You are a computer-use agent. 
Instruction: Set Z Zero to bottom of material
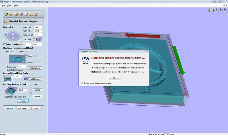tap(34, 41)
